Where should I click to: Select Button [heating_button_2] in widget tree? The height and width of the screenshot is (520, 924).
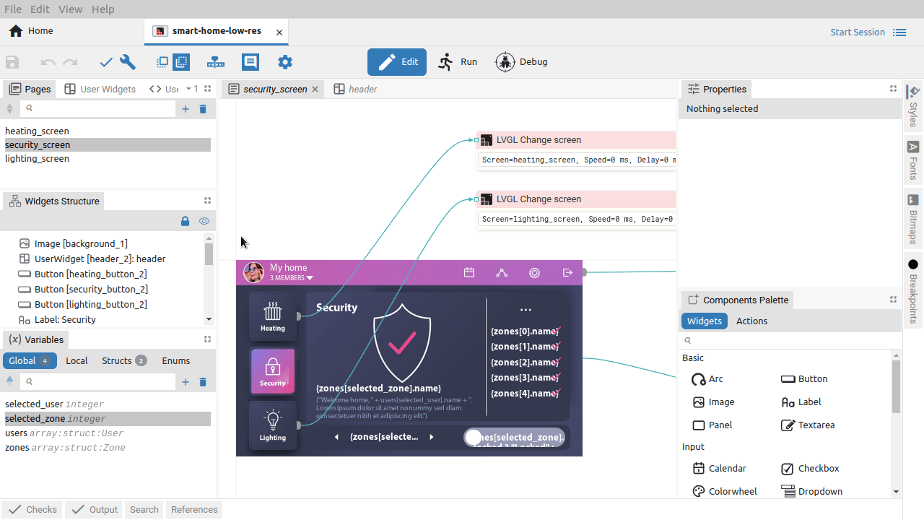pyautogui.click(x=91, y=274)
